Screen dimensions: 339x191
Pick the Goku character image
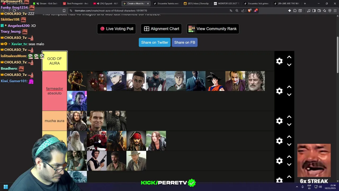coord(215,81)
